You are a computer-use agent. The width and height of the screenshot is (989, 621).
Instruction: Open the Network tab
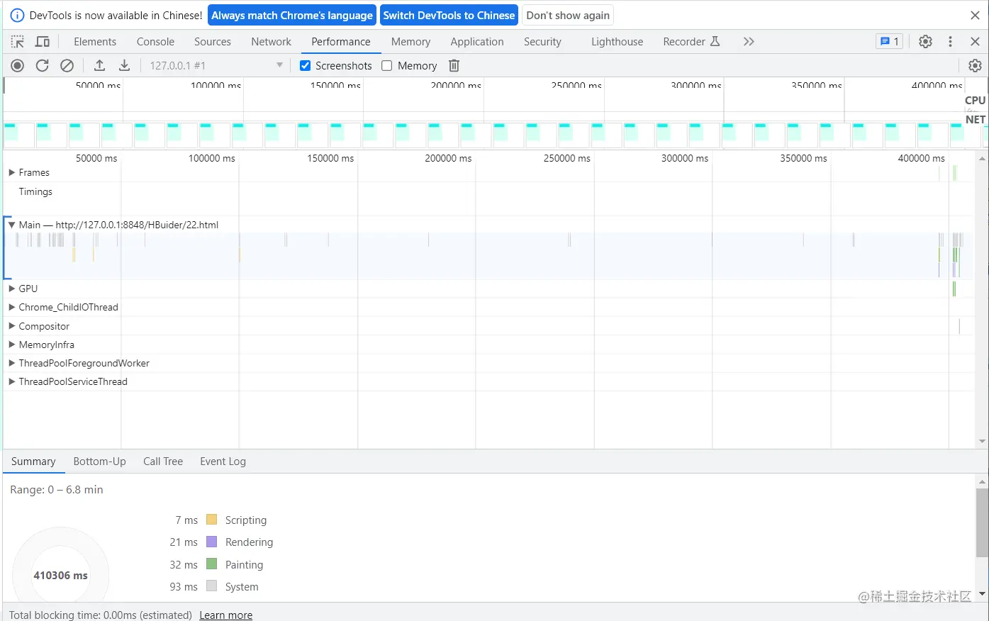tap(272, 42)
